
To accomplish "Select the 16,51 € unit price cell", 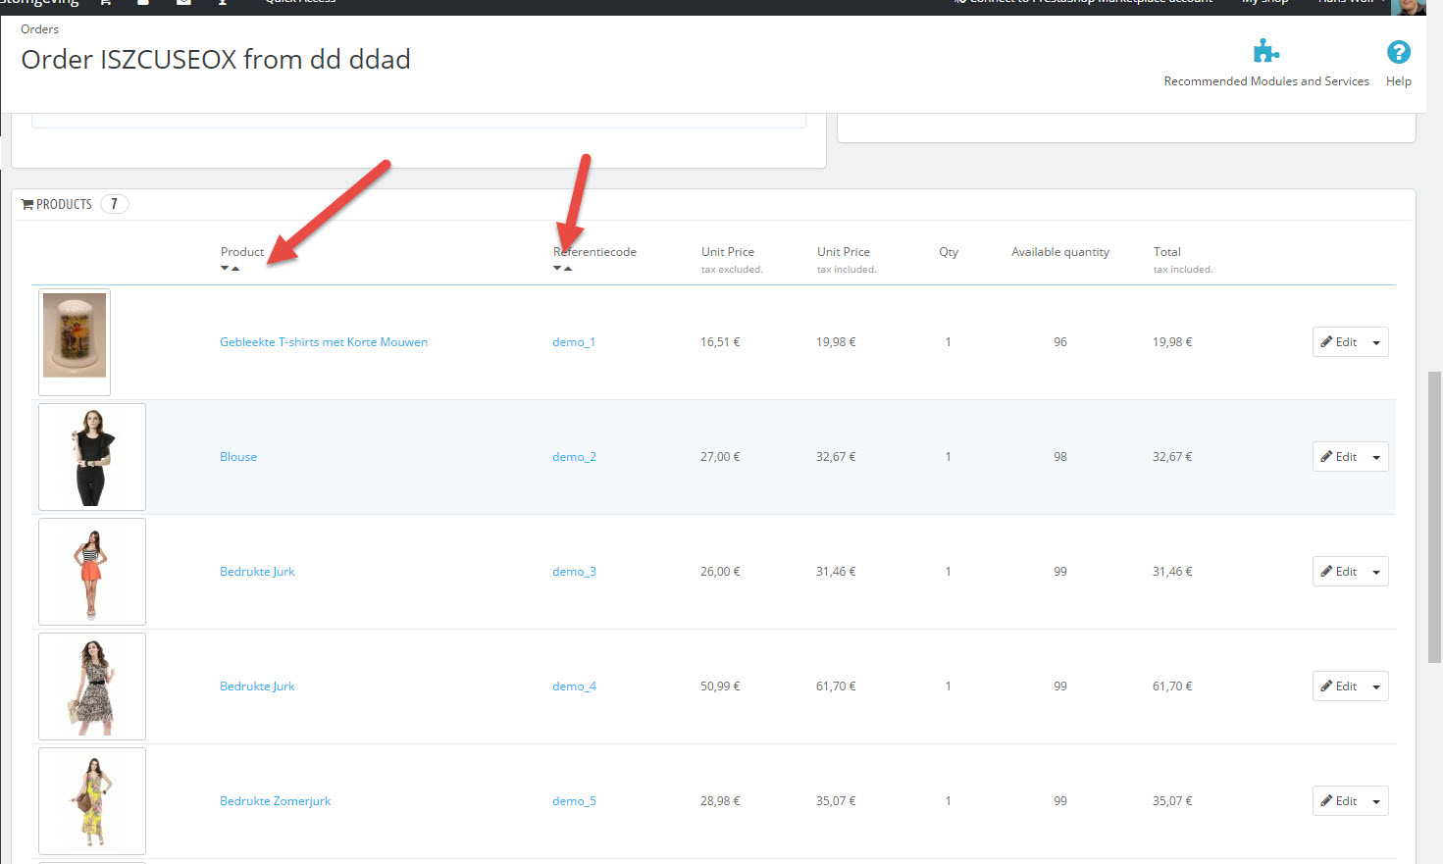I will point(720,342).
